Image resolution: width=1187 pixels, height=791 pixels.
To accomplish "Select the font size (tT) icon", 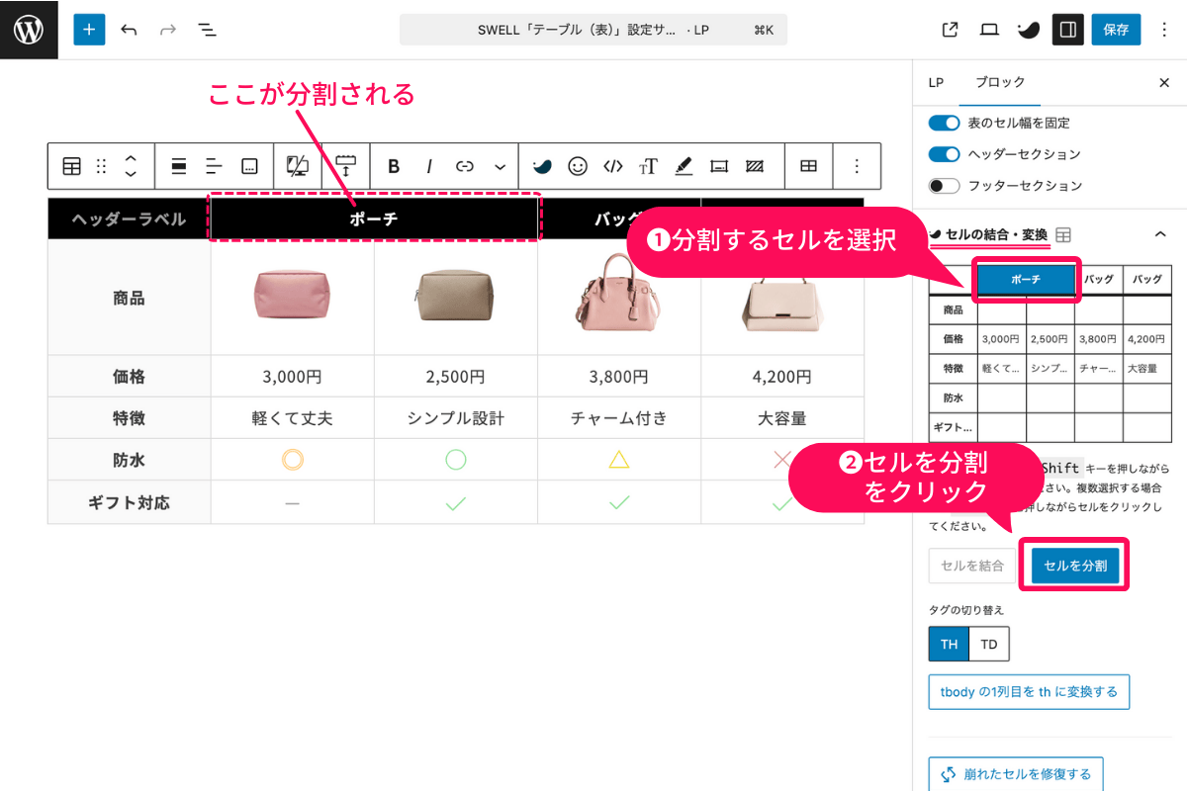I will pyautogui.click(x=648, y=166).
